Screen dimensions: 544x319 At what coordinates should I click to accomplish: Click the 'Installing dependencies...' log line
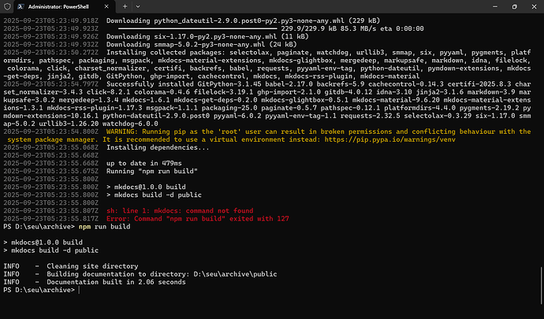pyautogui.click(x=158, y=147)
